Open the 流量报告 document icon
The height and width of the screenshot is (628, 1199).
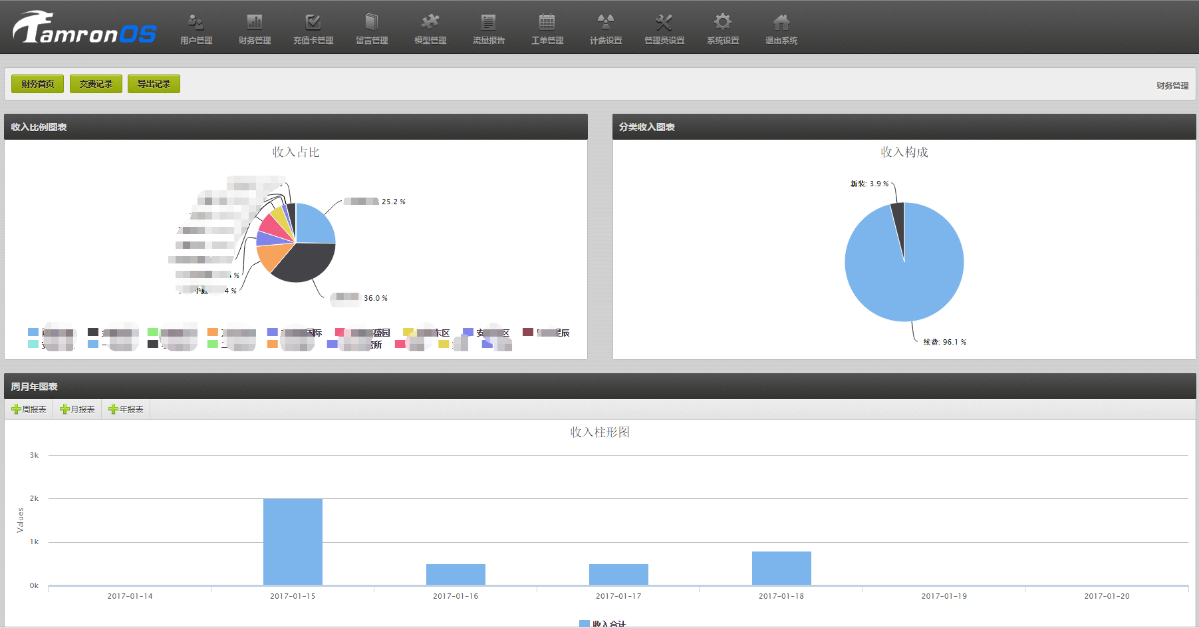click(x=489, y=22)
